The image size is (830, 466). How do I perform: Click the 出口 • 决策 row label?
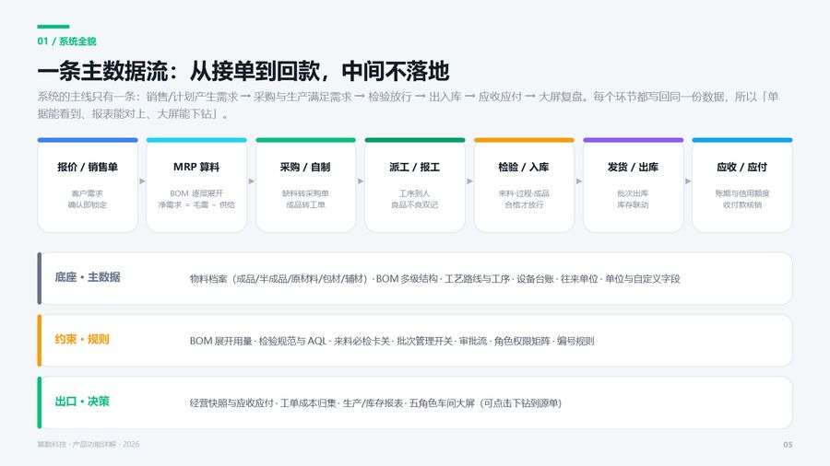coord(82,402)
